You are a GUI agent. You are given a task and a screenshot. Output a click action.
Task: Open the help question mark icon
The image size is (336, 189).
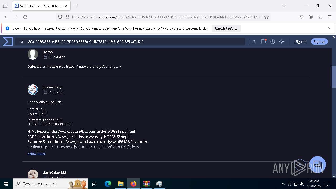click(272, 41)
